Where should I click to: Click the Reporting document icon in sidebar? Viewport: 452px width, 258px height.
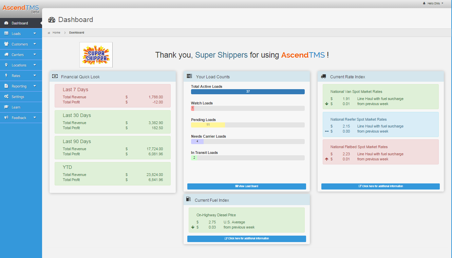point(6,86)
